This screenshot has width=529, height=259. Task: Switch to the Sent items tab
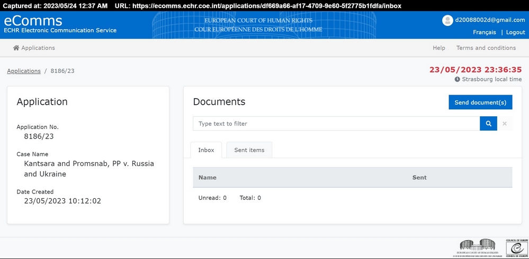click(x=249, y=150)
